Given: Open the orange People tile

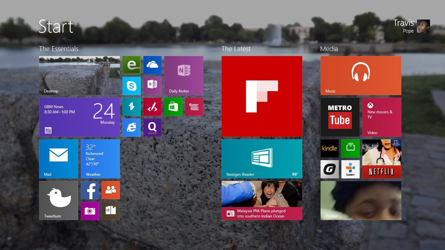Looking at the screenshot, I should click(x=111, y=190).
